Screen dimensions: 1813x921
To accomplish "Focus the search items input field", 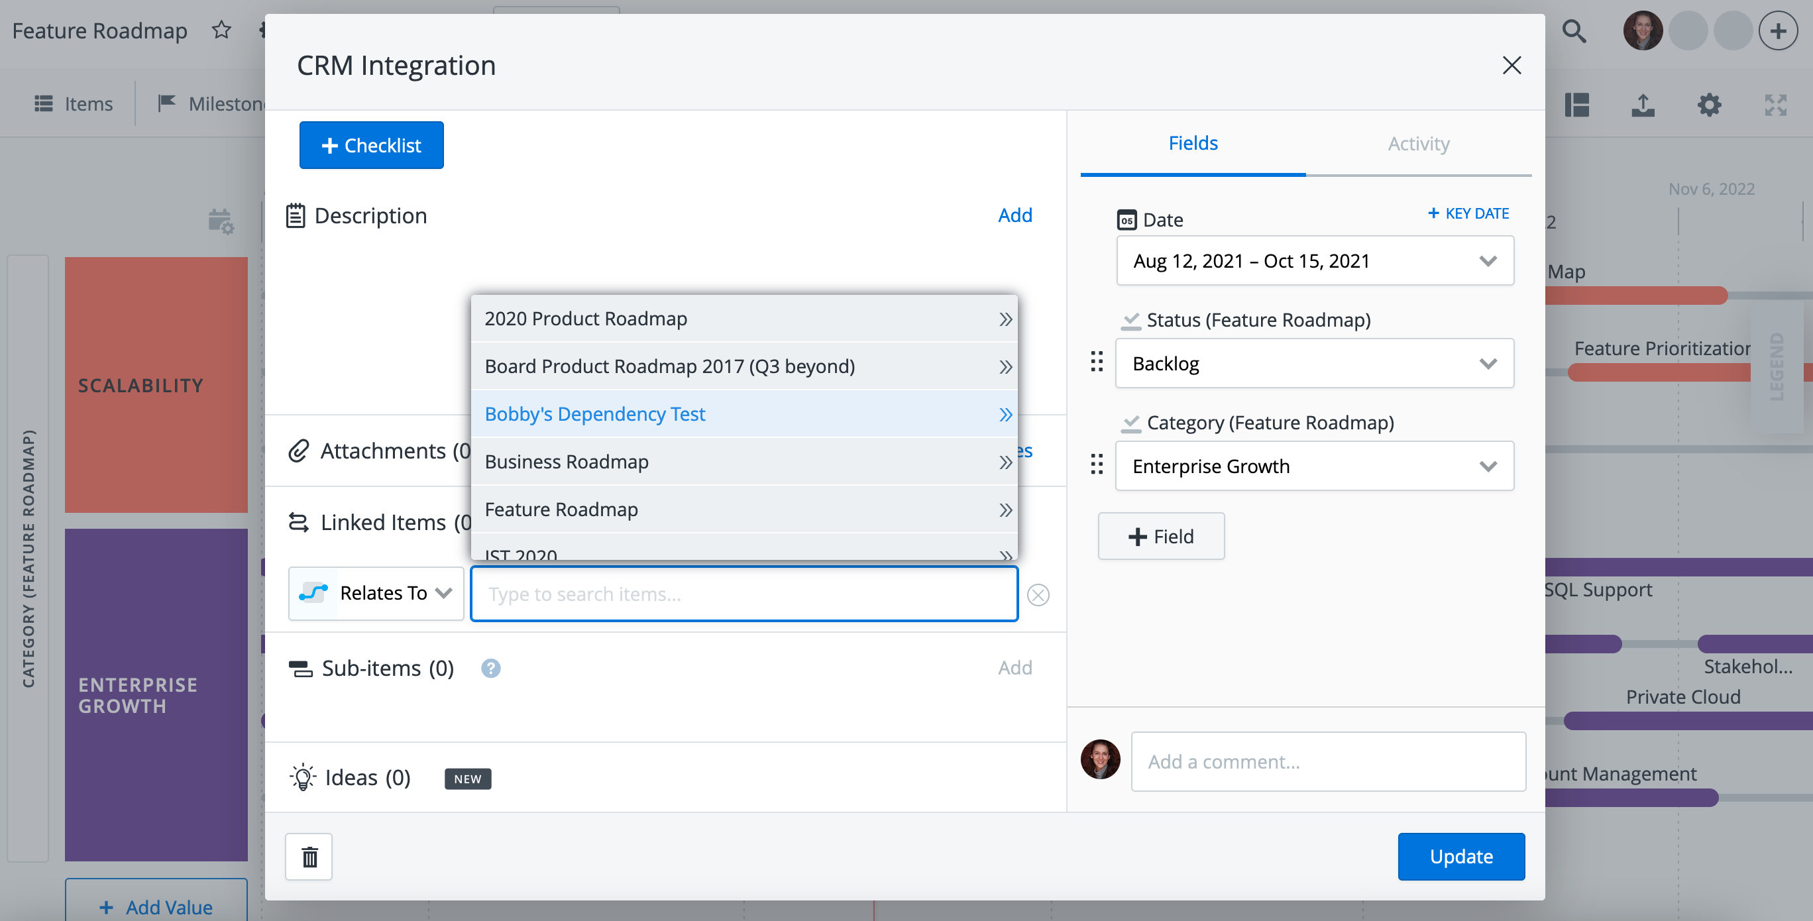I will pyautogui.click(x=744, y=594).
